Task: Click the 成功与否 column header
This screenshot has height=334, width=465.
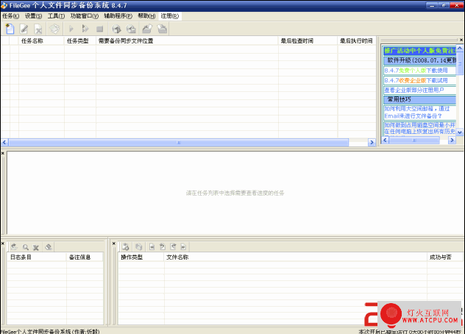Action: click(x=444, y=257)
